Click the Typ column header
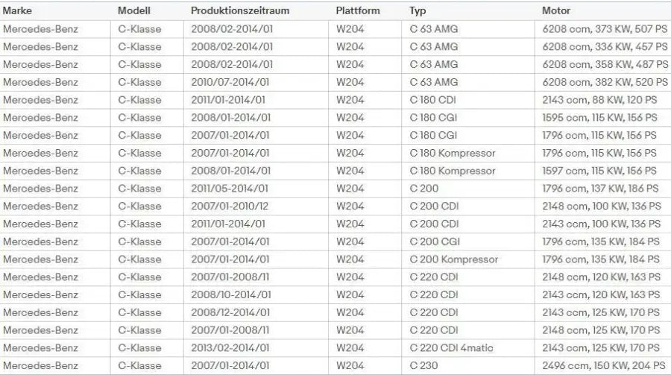671x375 pixels. tap(418, 11)
